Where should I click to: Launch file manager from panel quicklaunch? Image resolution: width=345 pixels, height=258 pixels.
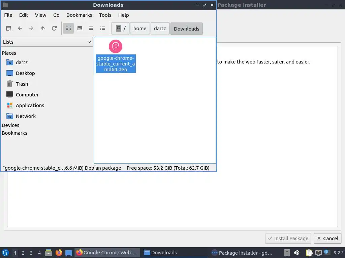tap(49, 253)
